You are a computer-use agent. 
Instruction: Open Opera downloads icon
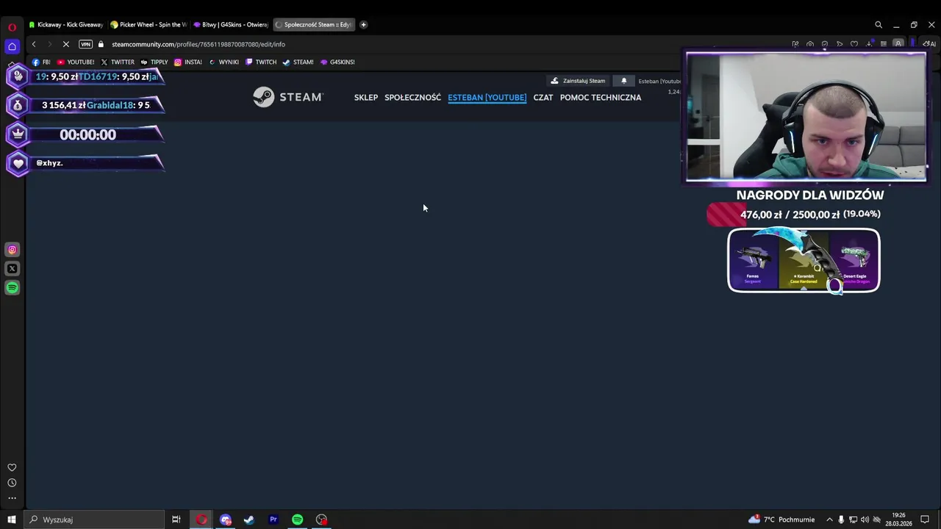coord(869,44)
